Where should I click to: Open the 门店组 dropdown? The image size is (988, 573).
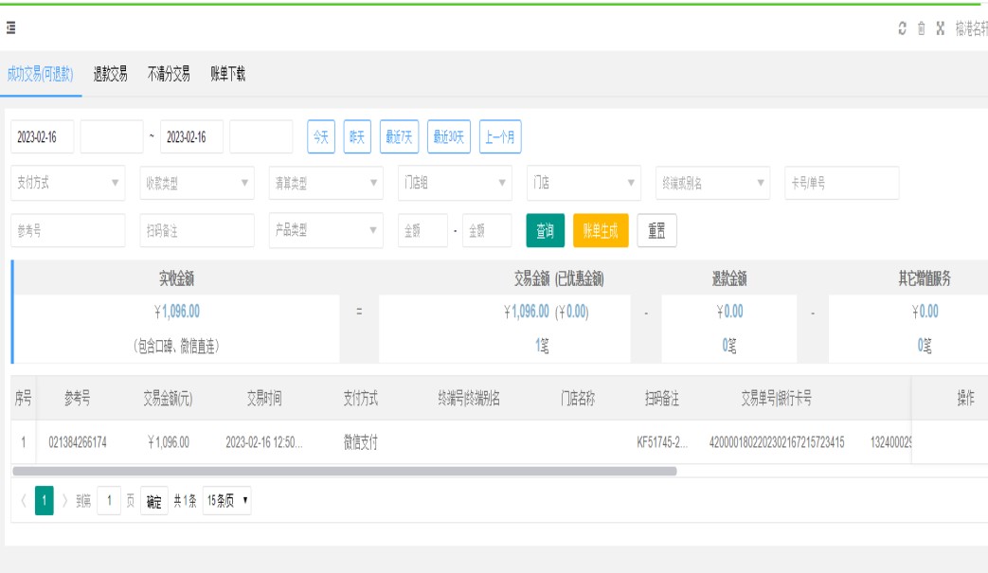point(455,183)
